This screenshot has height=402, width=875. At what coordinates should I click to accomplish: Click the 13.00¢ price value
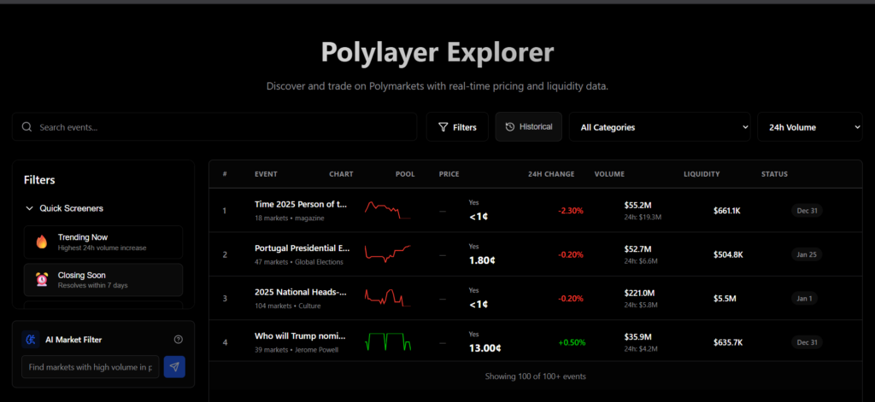tap(485, 348)
